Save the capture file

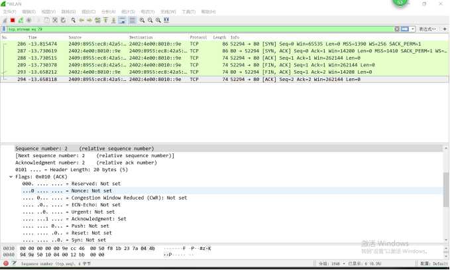tap(46, 20)
